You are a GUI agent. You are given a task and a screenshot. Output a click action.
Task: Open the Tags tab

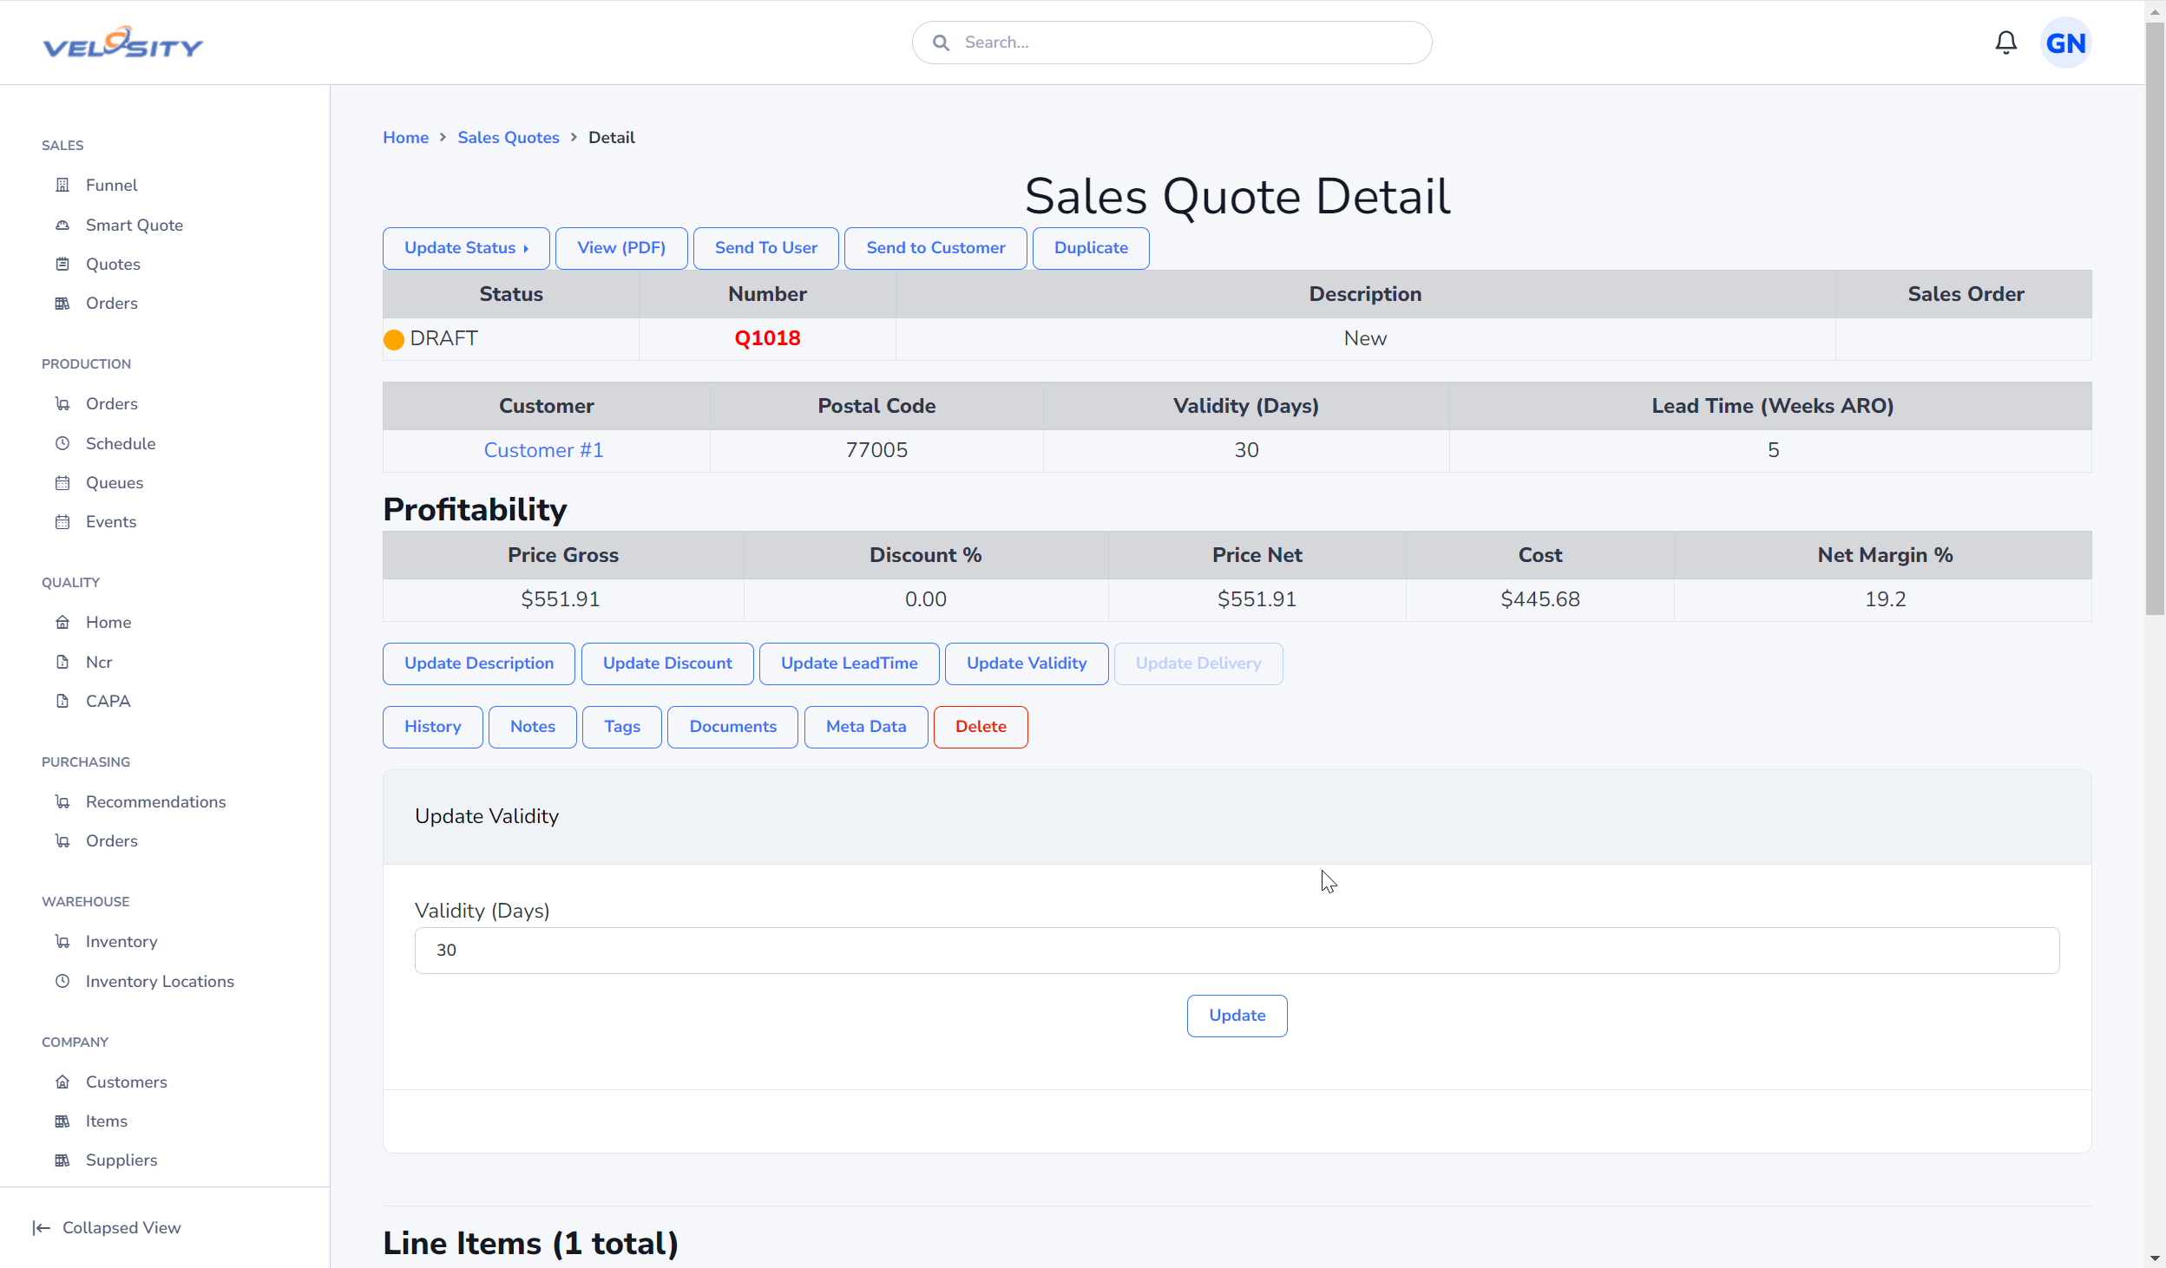622,727
